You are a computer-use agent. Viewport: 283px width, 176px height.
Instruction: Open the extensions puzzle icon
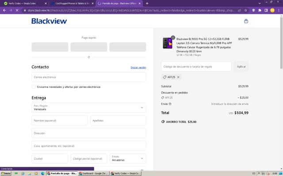tap(260, 11)
